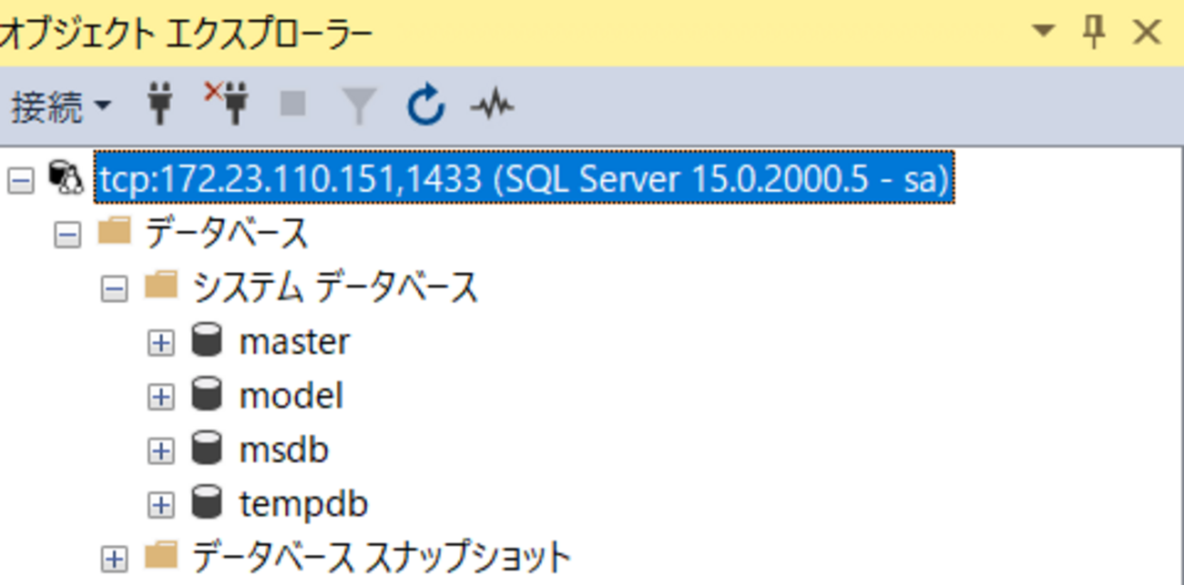The height and width of the screenshot is (585, 1184).
Task: Select the システム データベース label
Action: click(335, 287)
